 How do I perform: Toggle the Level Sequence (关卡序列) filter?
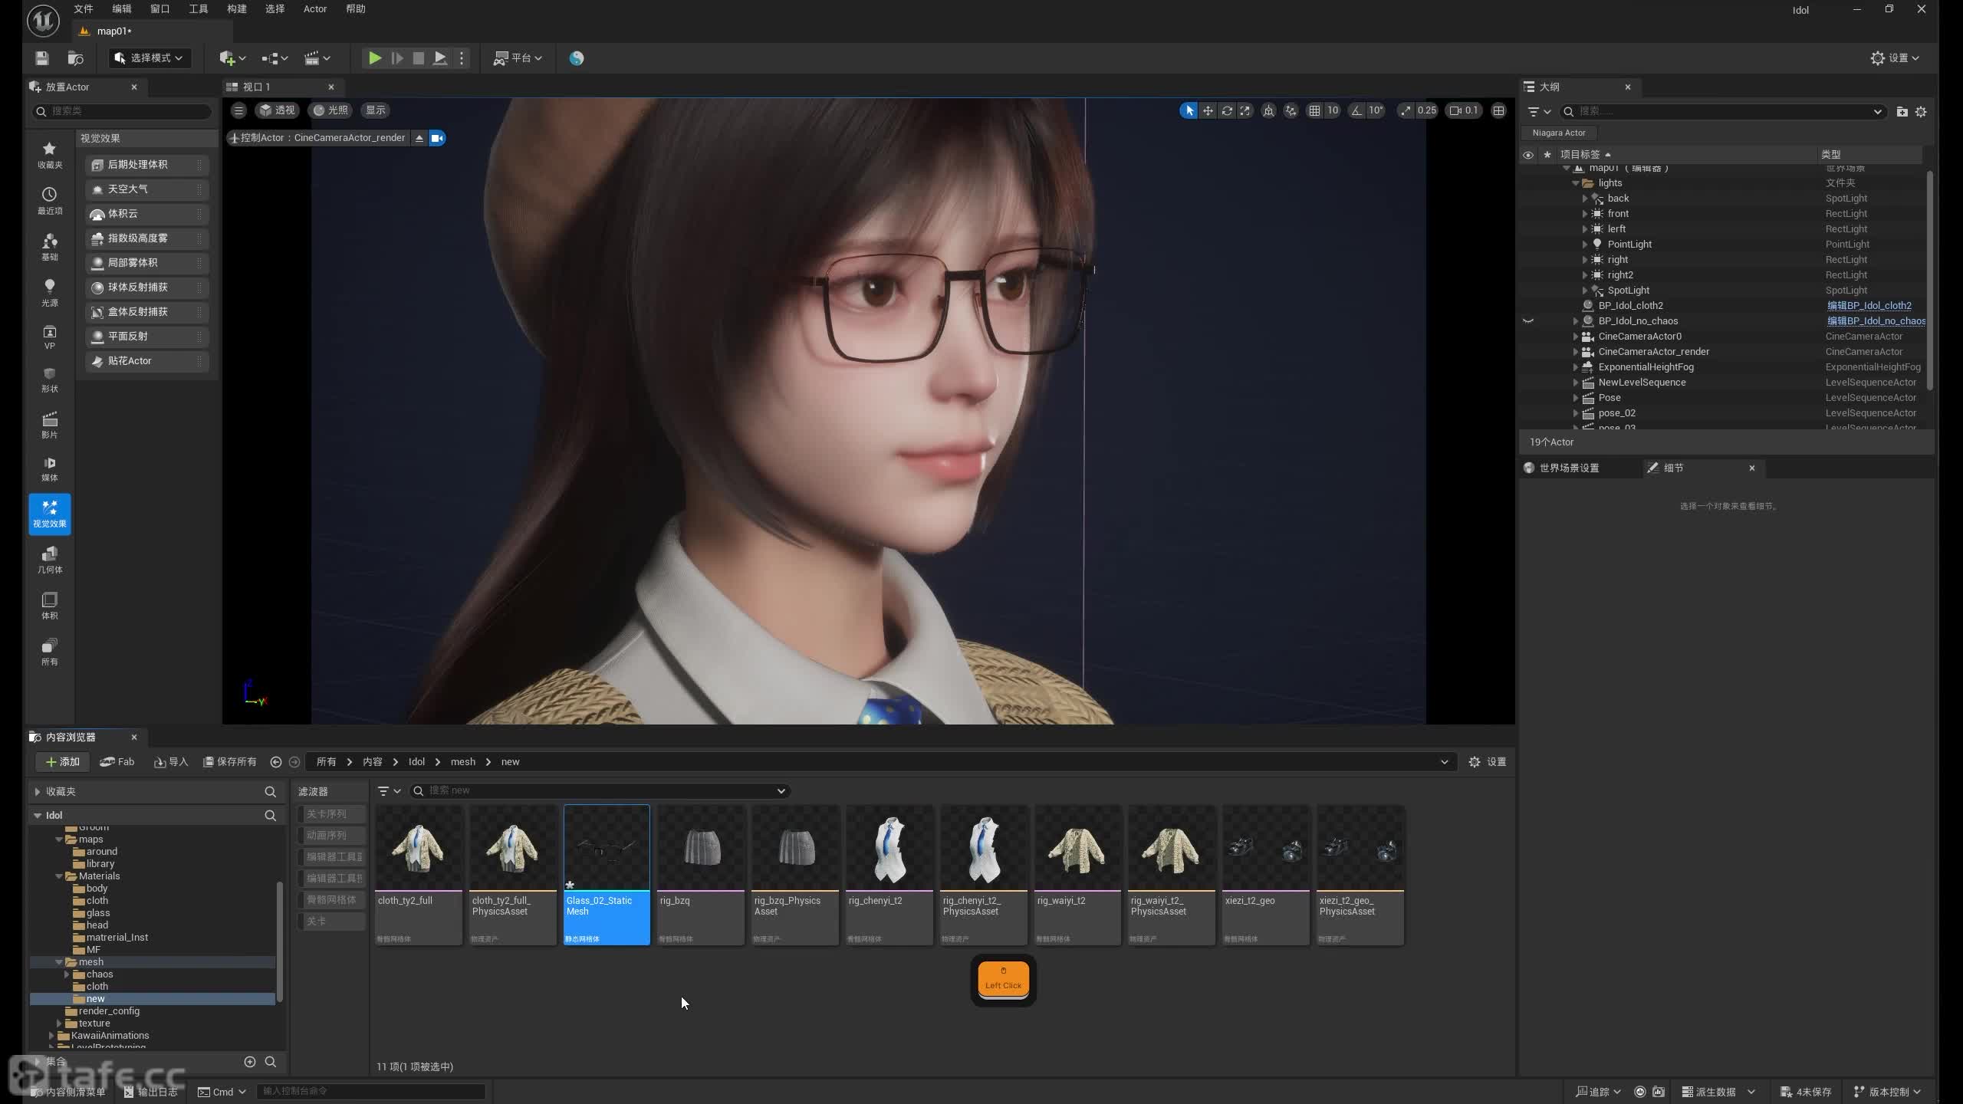pos(330,814)
